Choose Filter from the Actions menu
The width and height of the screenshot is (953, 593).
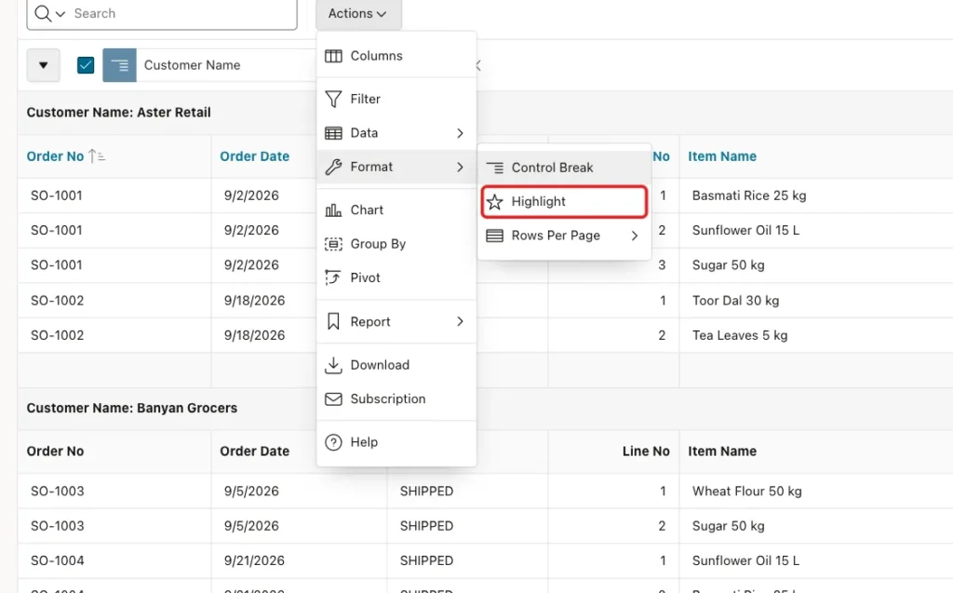pyautogui.click(x=396, y=99)
